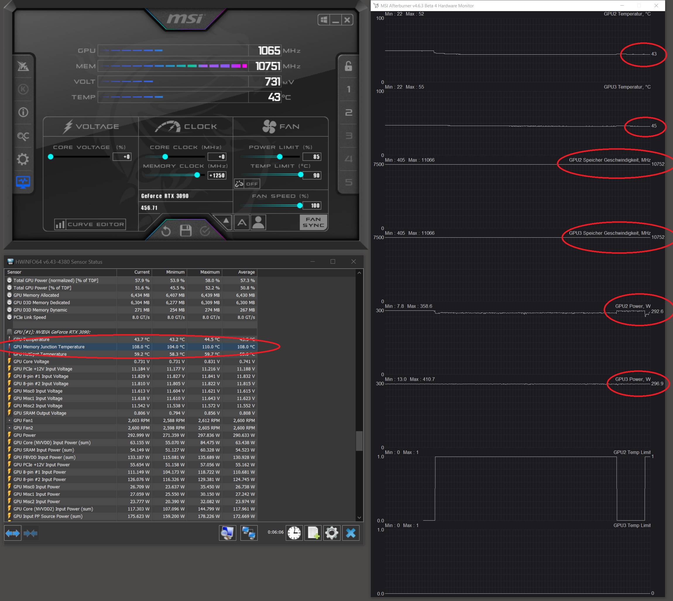The height and width of the screenshot is (601, 673).
Task: Click the HWiNFO blue X icon
Action: coord(351,533)
